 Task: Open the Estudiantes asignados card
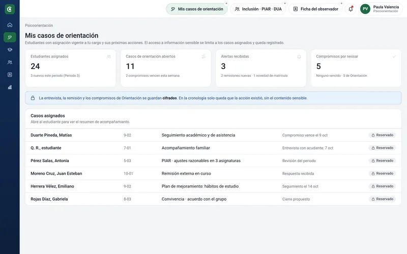(x=70, y=68)
